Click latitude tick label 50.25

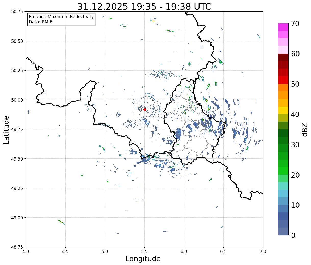coord(17,71)
